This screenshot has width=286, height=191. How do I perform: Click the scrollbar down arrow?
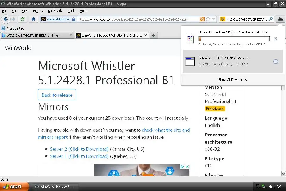pos(283,173)
